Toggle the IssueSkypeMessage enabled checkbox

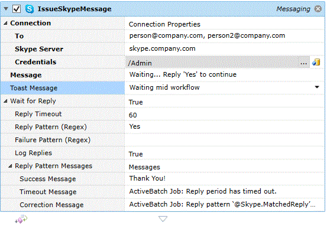[17, 9]
